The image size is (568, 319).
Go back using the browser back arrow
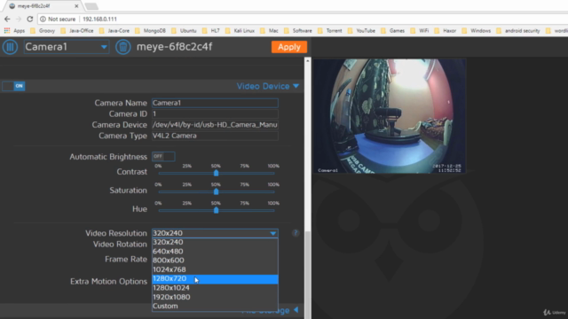click(7, 19)
